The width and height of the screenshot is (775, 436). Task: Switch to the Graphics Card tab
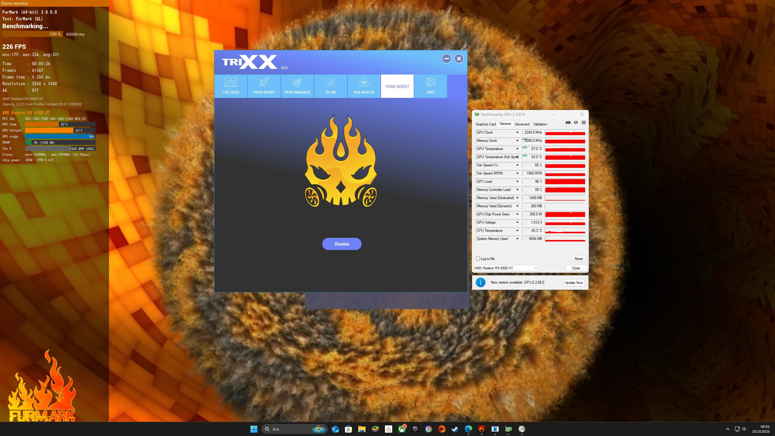click(x=485, y=124)
